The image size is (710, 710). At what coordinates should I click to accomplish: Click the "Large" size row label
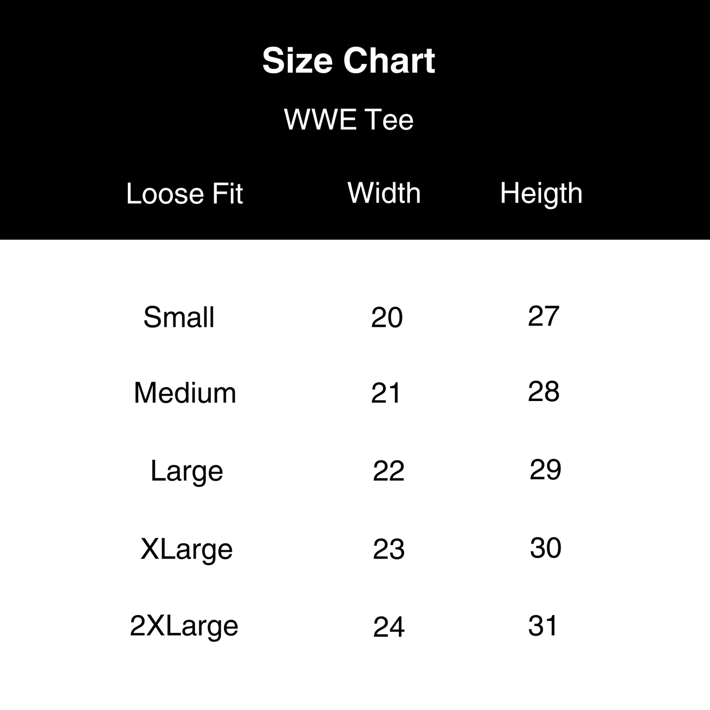point(187,471)
